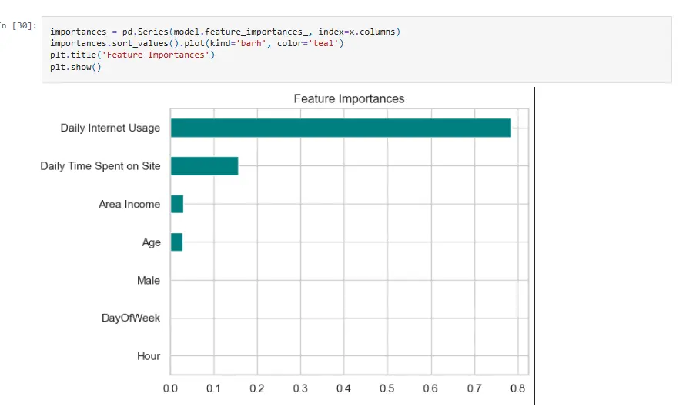This screenshot has height=410, width=686.
Task: Click the Male axis label
Action: [x=148, y=281]
